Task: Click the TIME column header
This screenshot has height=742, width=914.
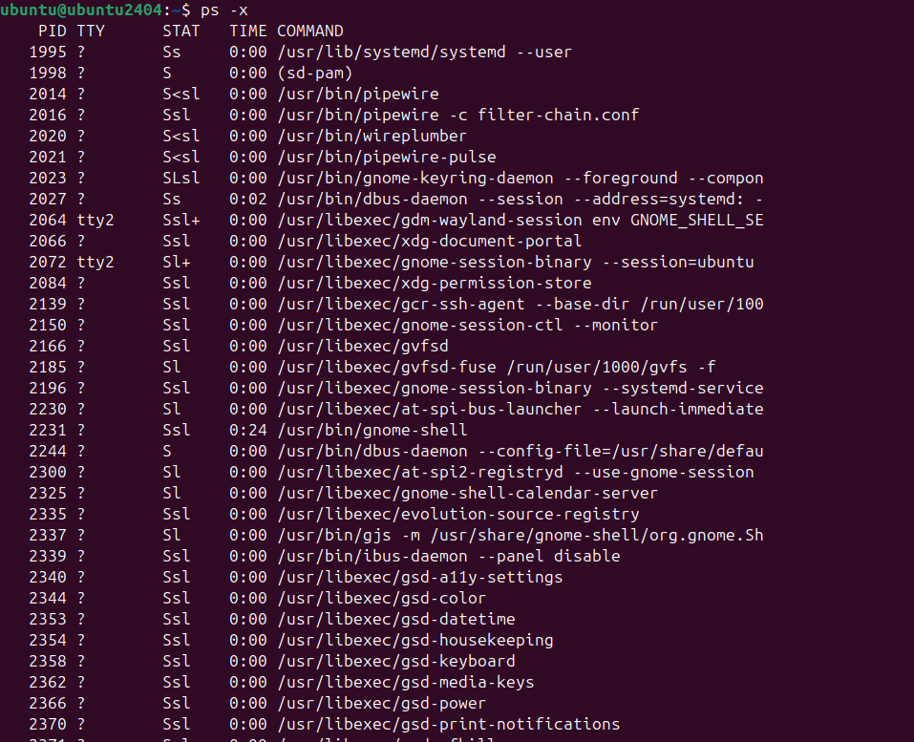Action: click(248, 31)
